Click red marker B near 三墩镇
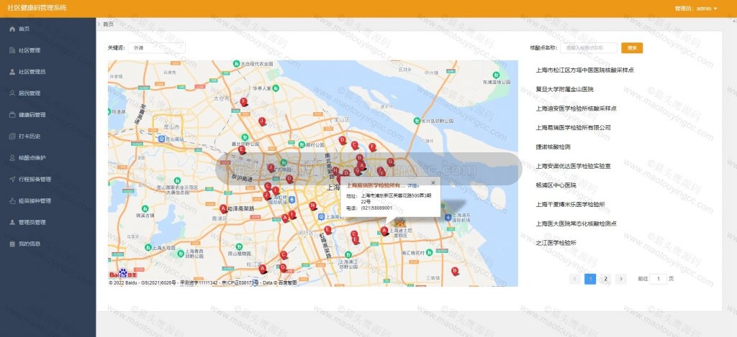 click(x=455, y=271)
